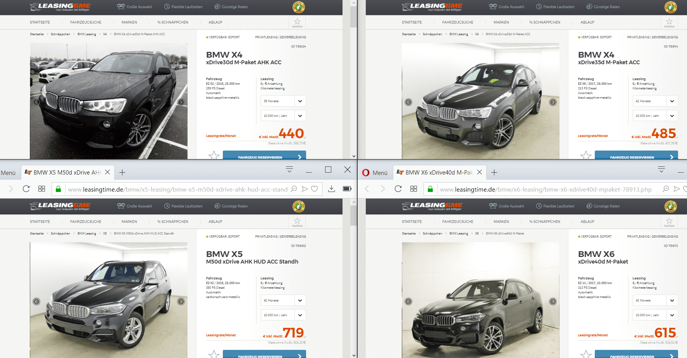Show previous photo of X4 xDrive35d
The image size is (687, 358).
[x=408, y=102]
